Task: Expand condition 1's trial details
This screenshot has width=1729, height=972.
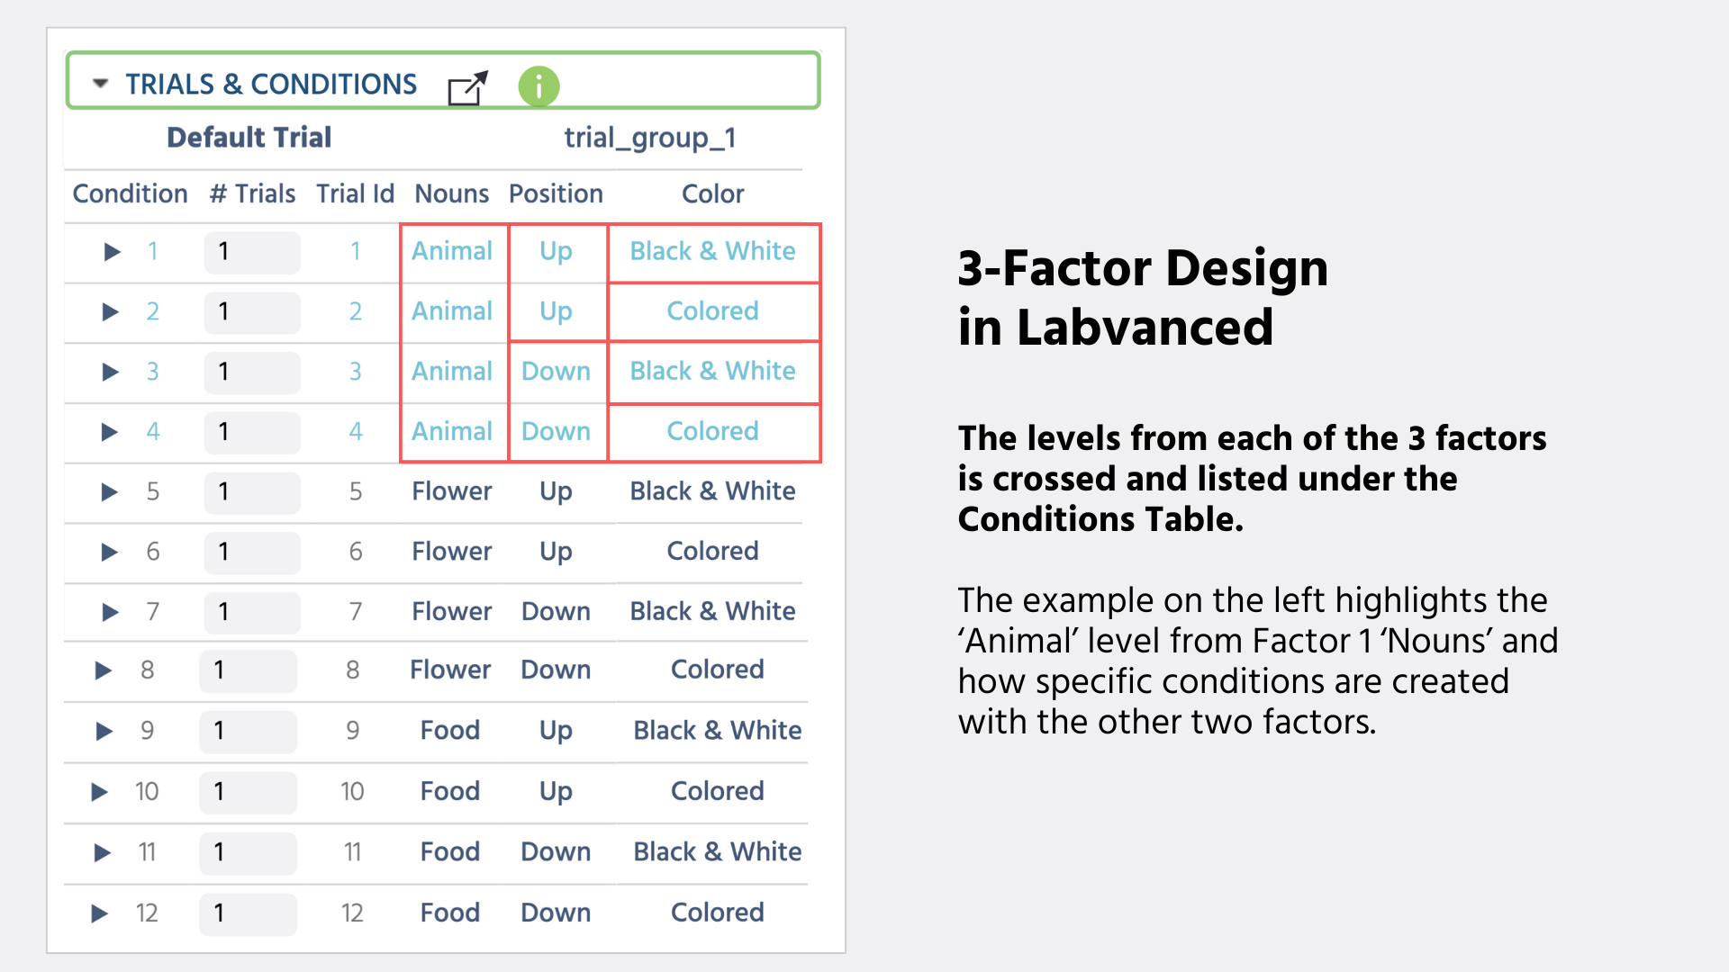Action: coord(110,252)
